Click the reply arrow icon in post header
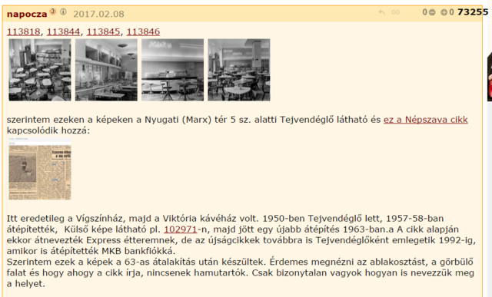 point(381,12)
